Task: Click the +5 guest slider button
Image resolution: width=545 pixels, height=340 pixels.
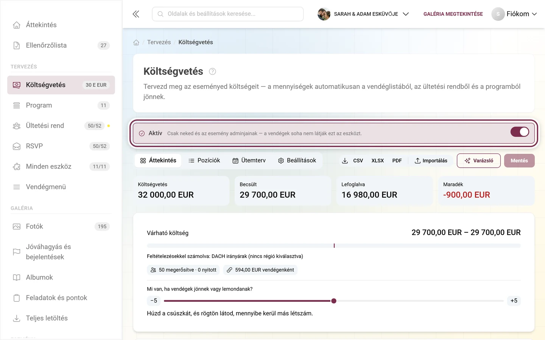Action: (x=514, y=301)
